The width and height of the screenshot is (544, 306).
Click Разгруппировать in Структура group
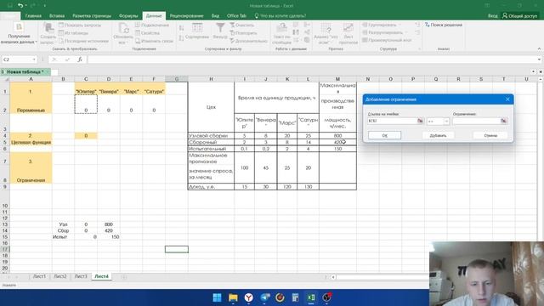coord(382,32)
